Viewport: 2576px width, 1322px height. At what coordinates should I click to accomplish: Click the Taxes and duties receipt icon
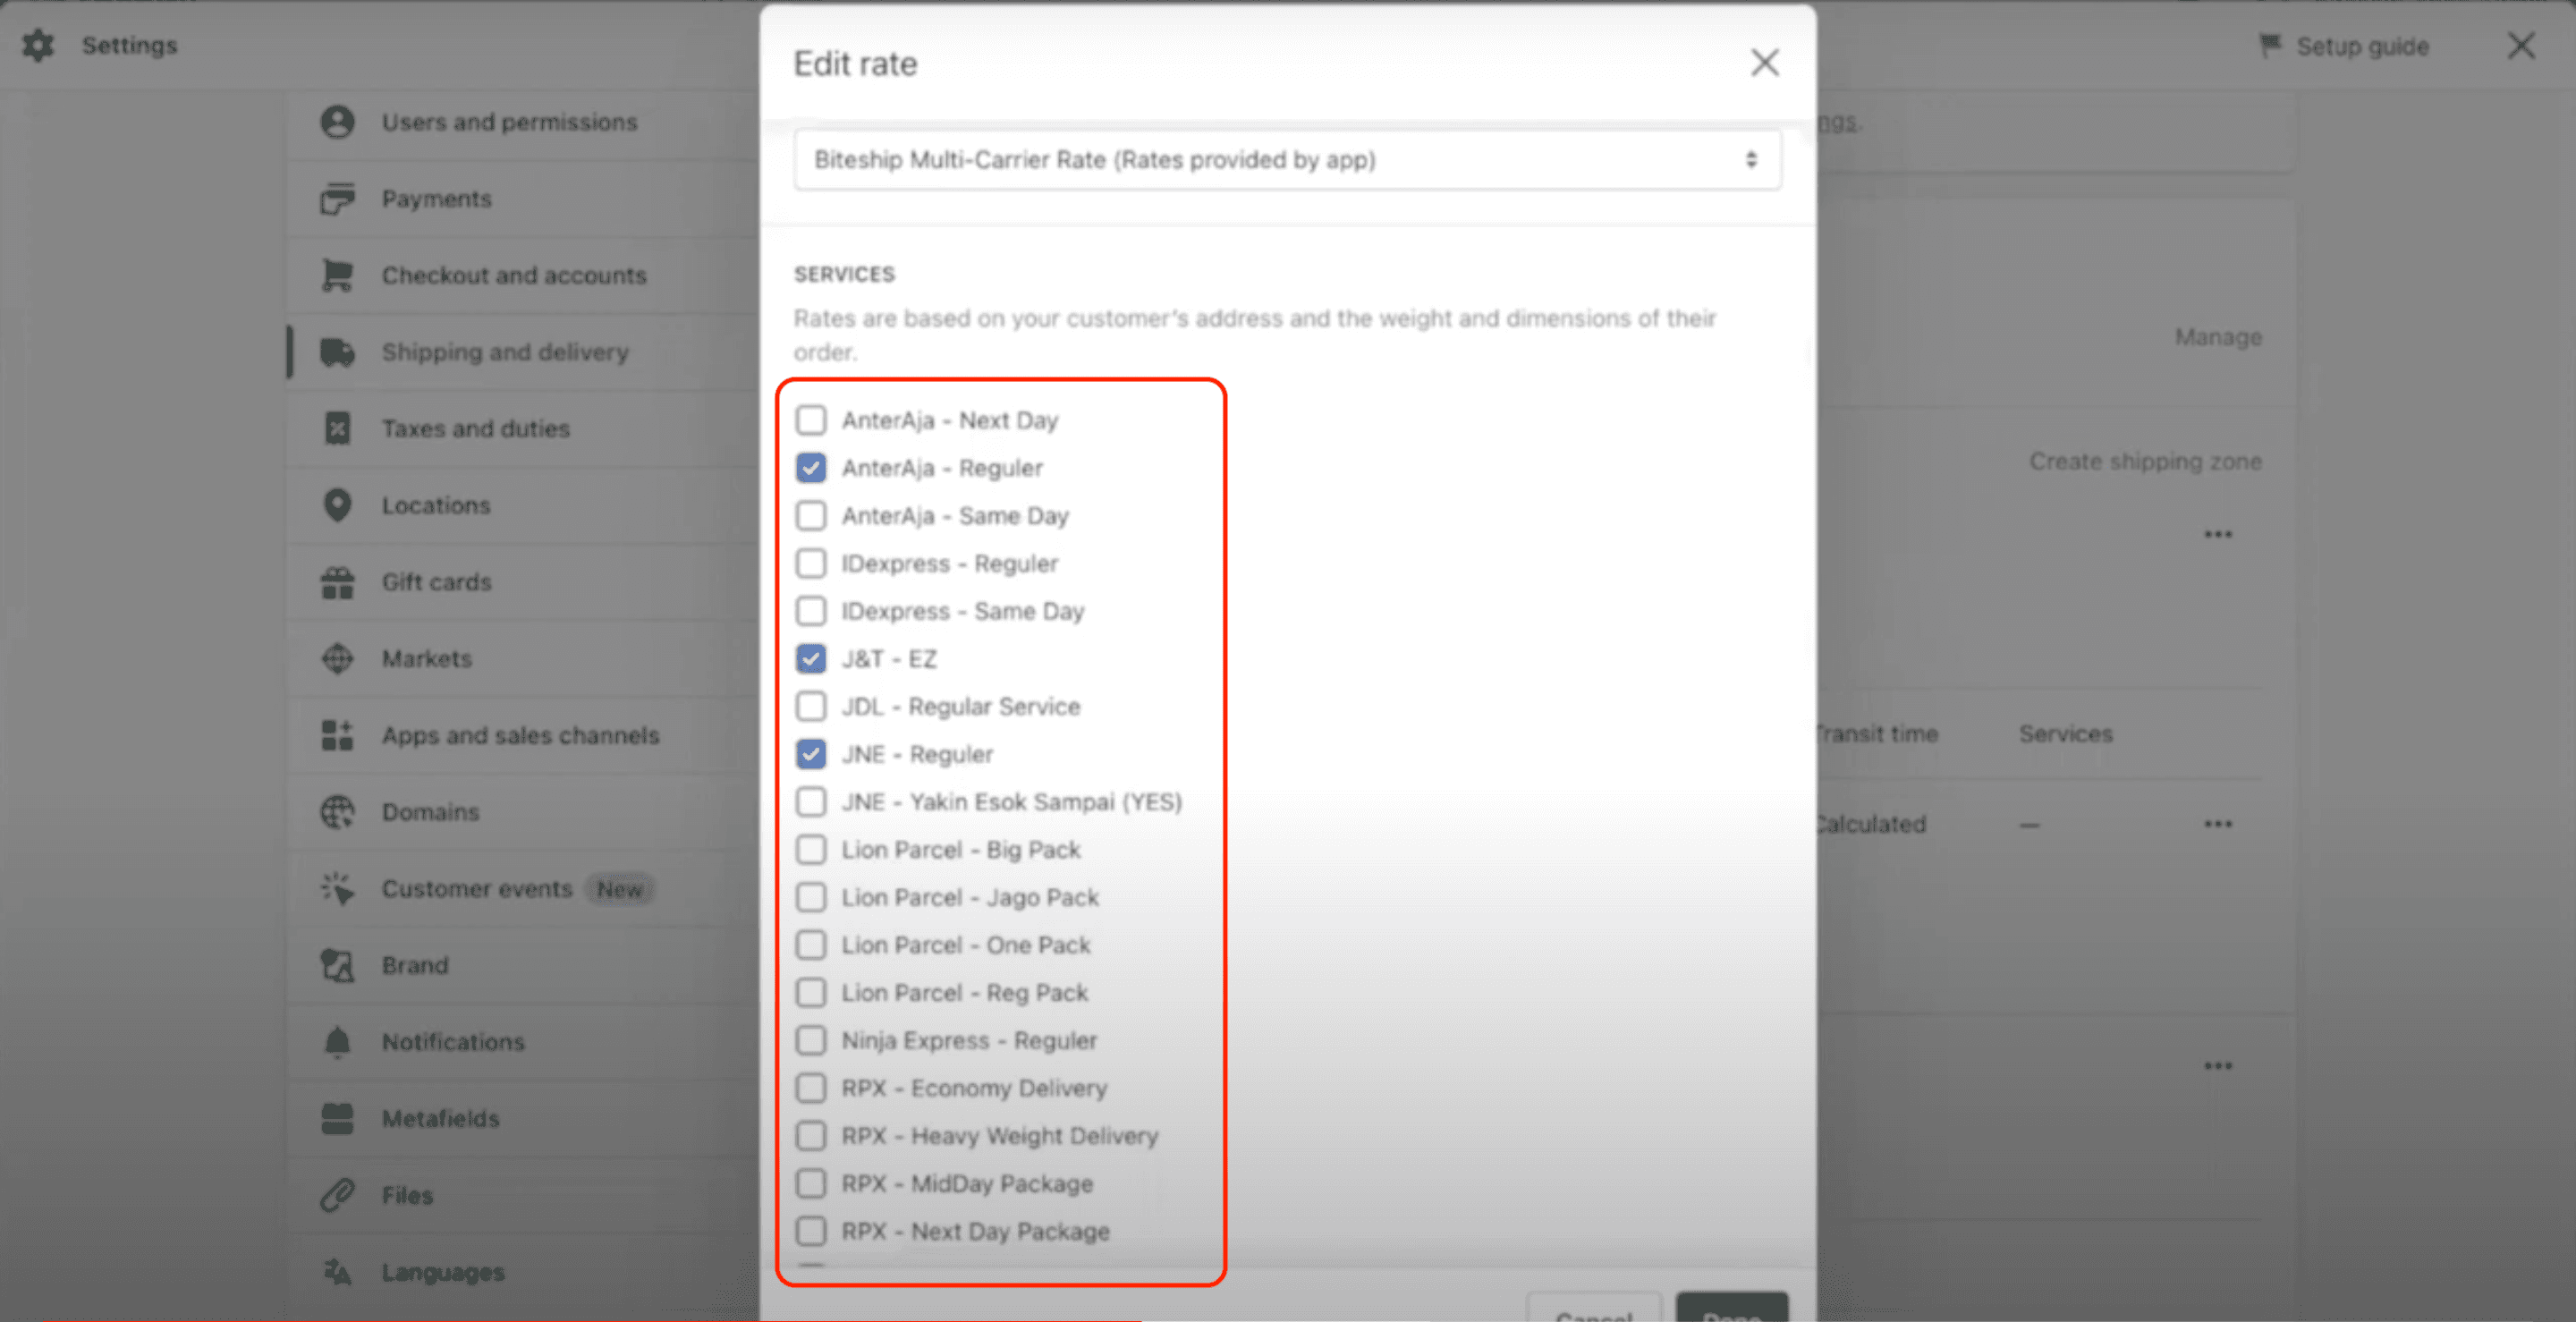coord(338,429)
